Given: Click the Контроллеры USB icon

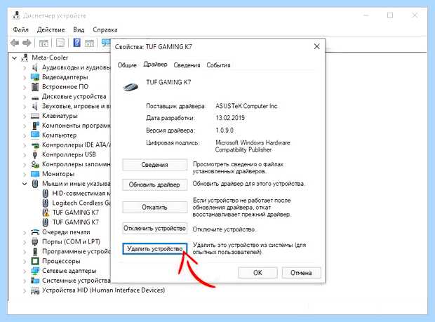Looking at the screenshot, I should 35,154.
